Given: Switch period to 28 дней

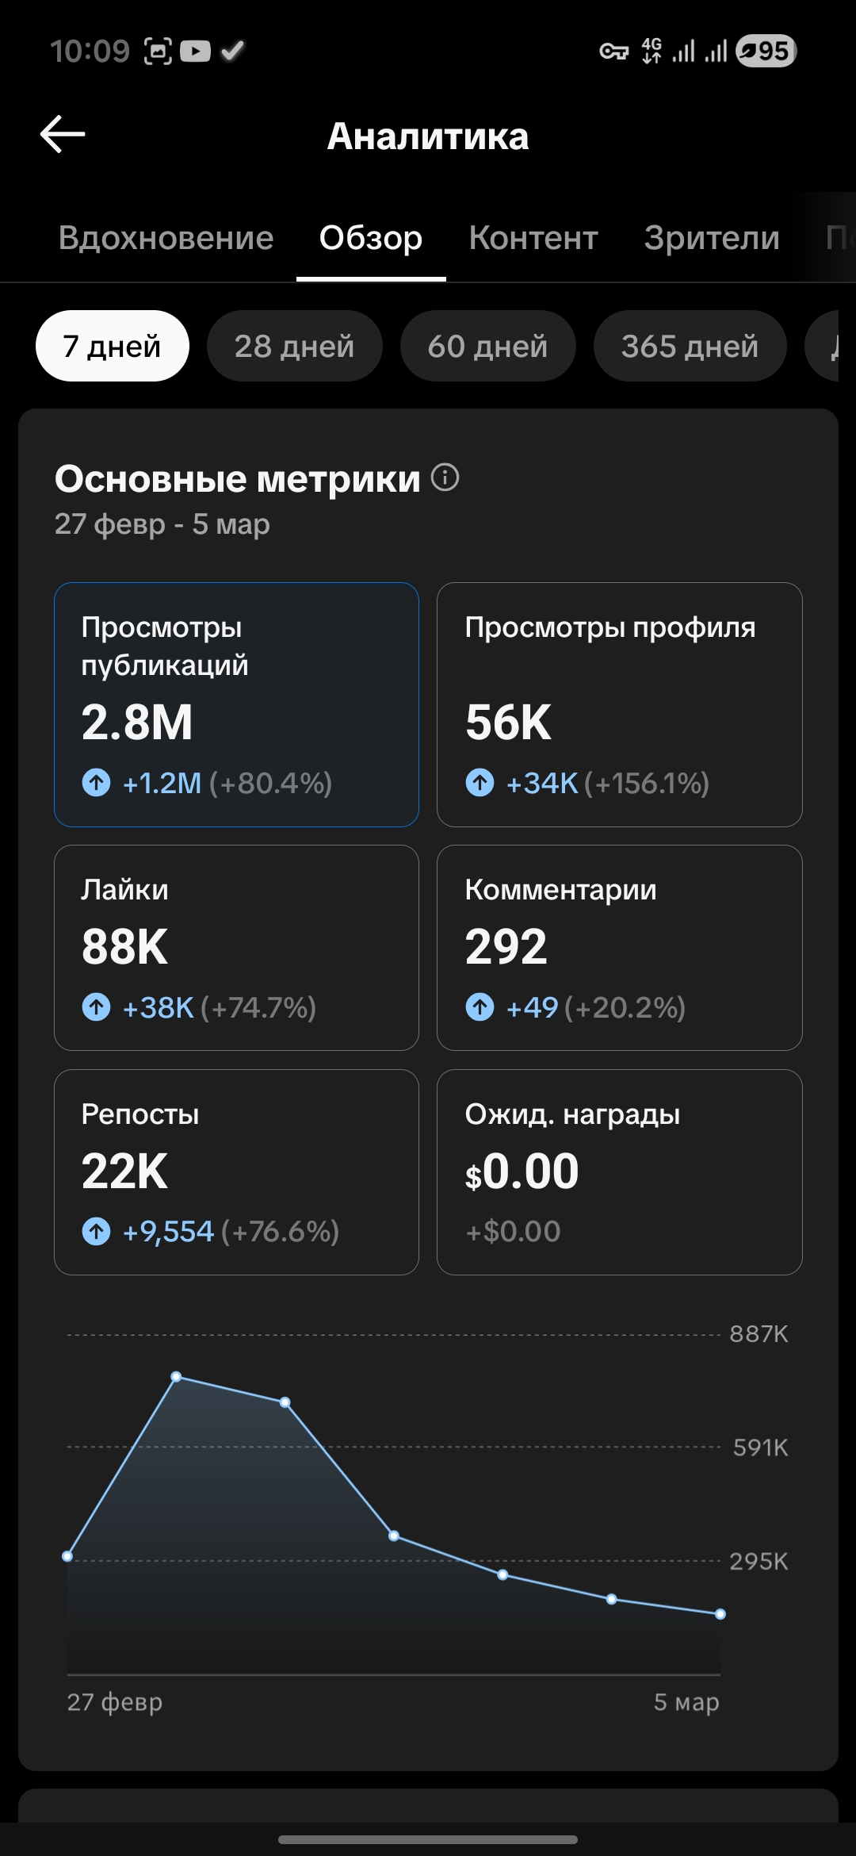Looking at the screenshot, I should [294, 346].
